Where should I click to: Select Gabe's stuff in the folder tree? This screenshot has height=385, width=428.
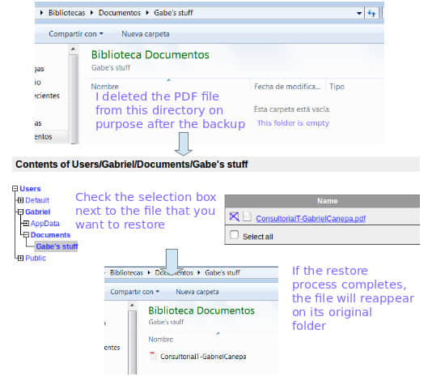pos(57,246)
